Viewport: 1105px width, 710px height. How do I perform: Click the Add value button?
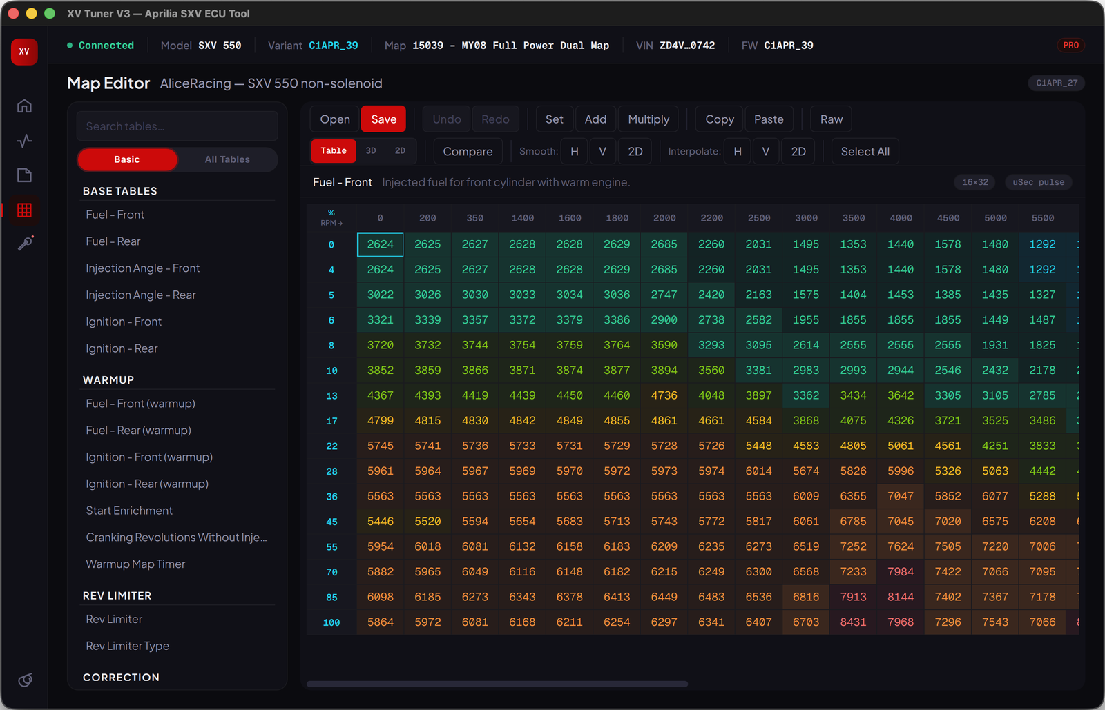[x=595, y=119]
